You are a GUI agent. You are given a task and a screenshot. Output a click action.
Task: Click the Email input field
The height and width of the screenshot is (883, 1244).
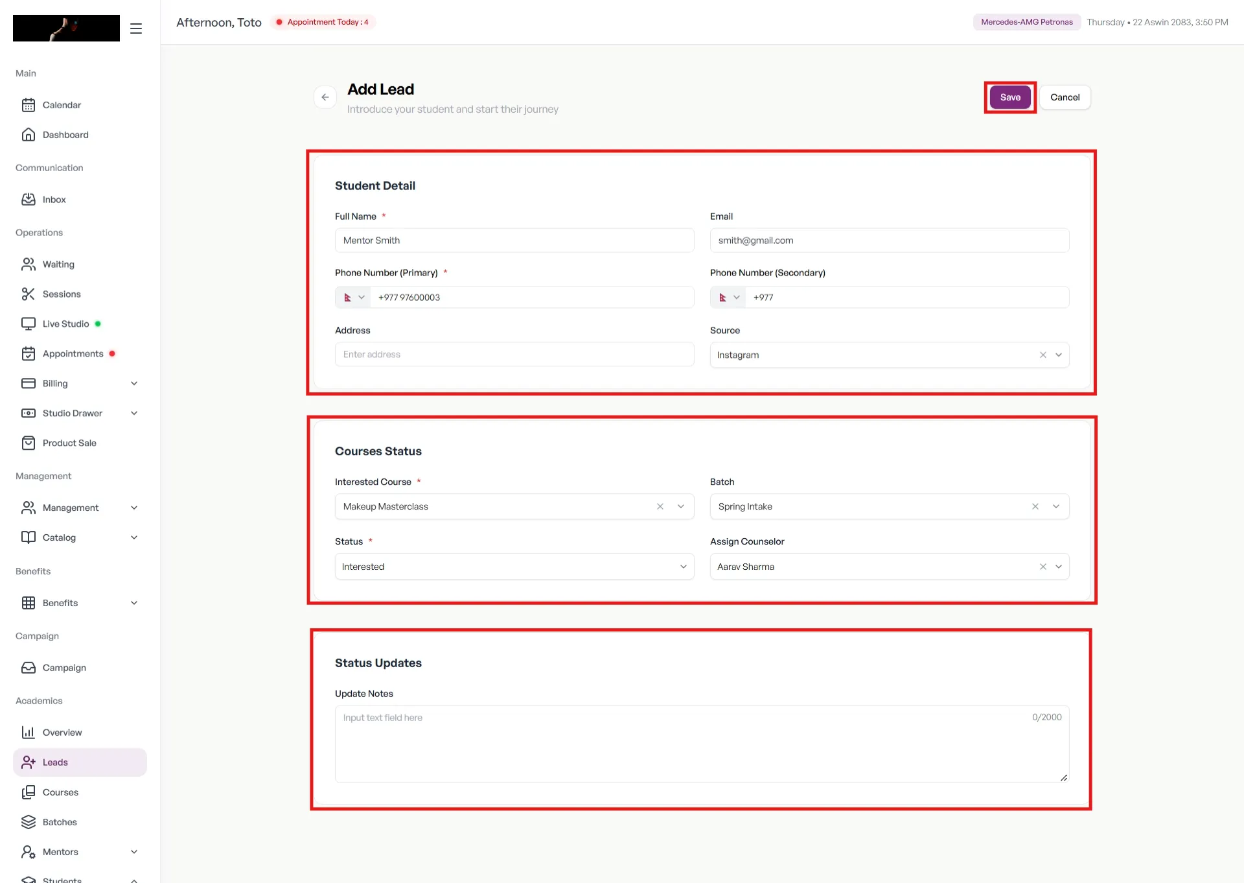coord(890,241)
